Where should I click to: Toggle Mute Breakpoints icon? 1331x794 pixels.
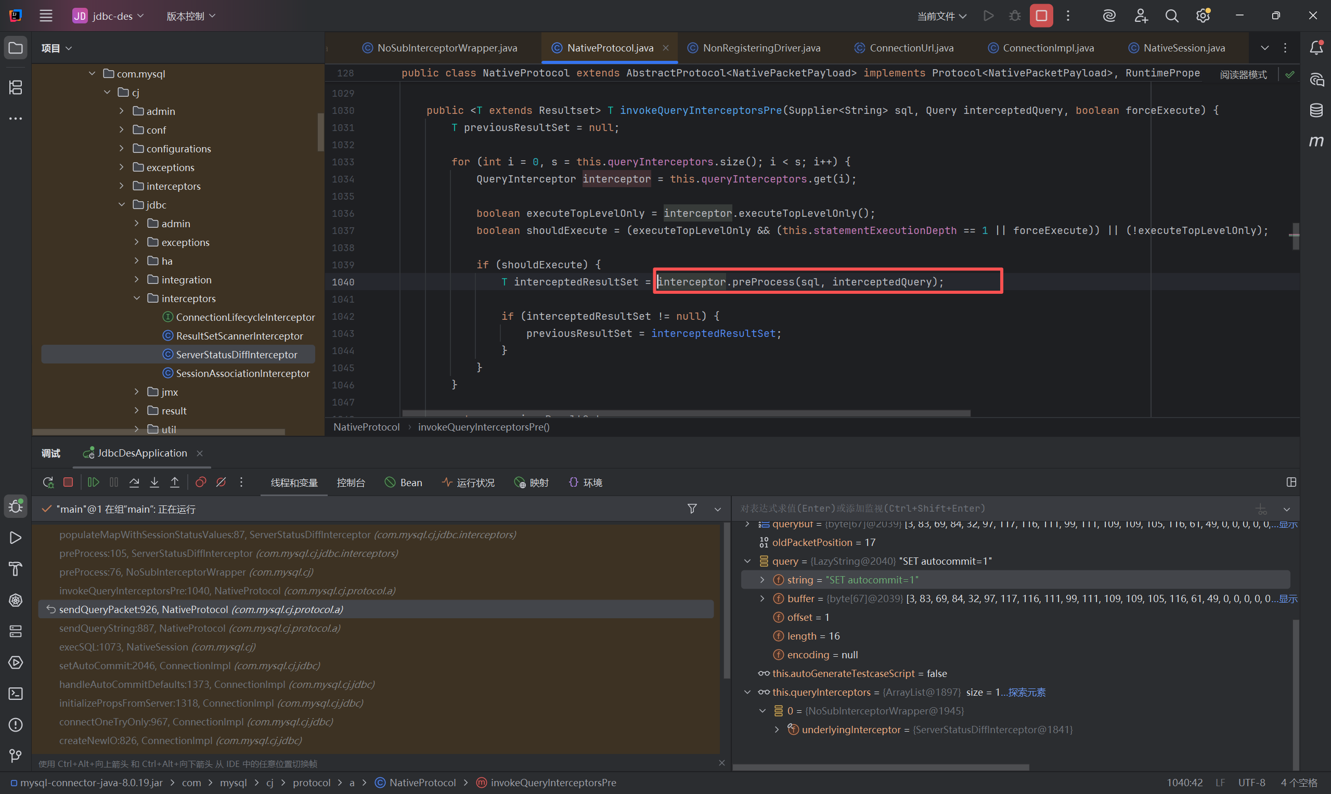[221, 482]
